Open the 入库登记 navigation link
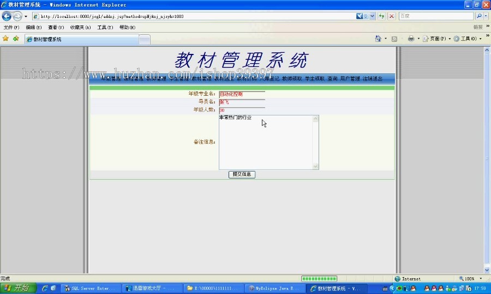491x294 pixels. pos(270,79)
